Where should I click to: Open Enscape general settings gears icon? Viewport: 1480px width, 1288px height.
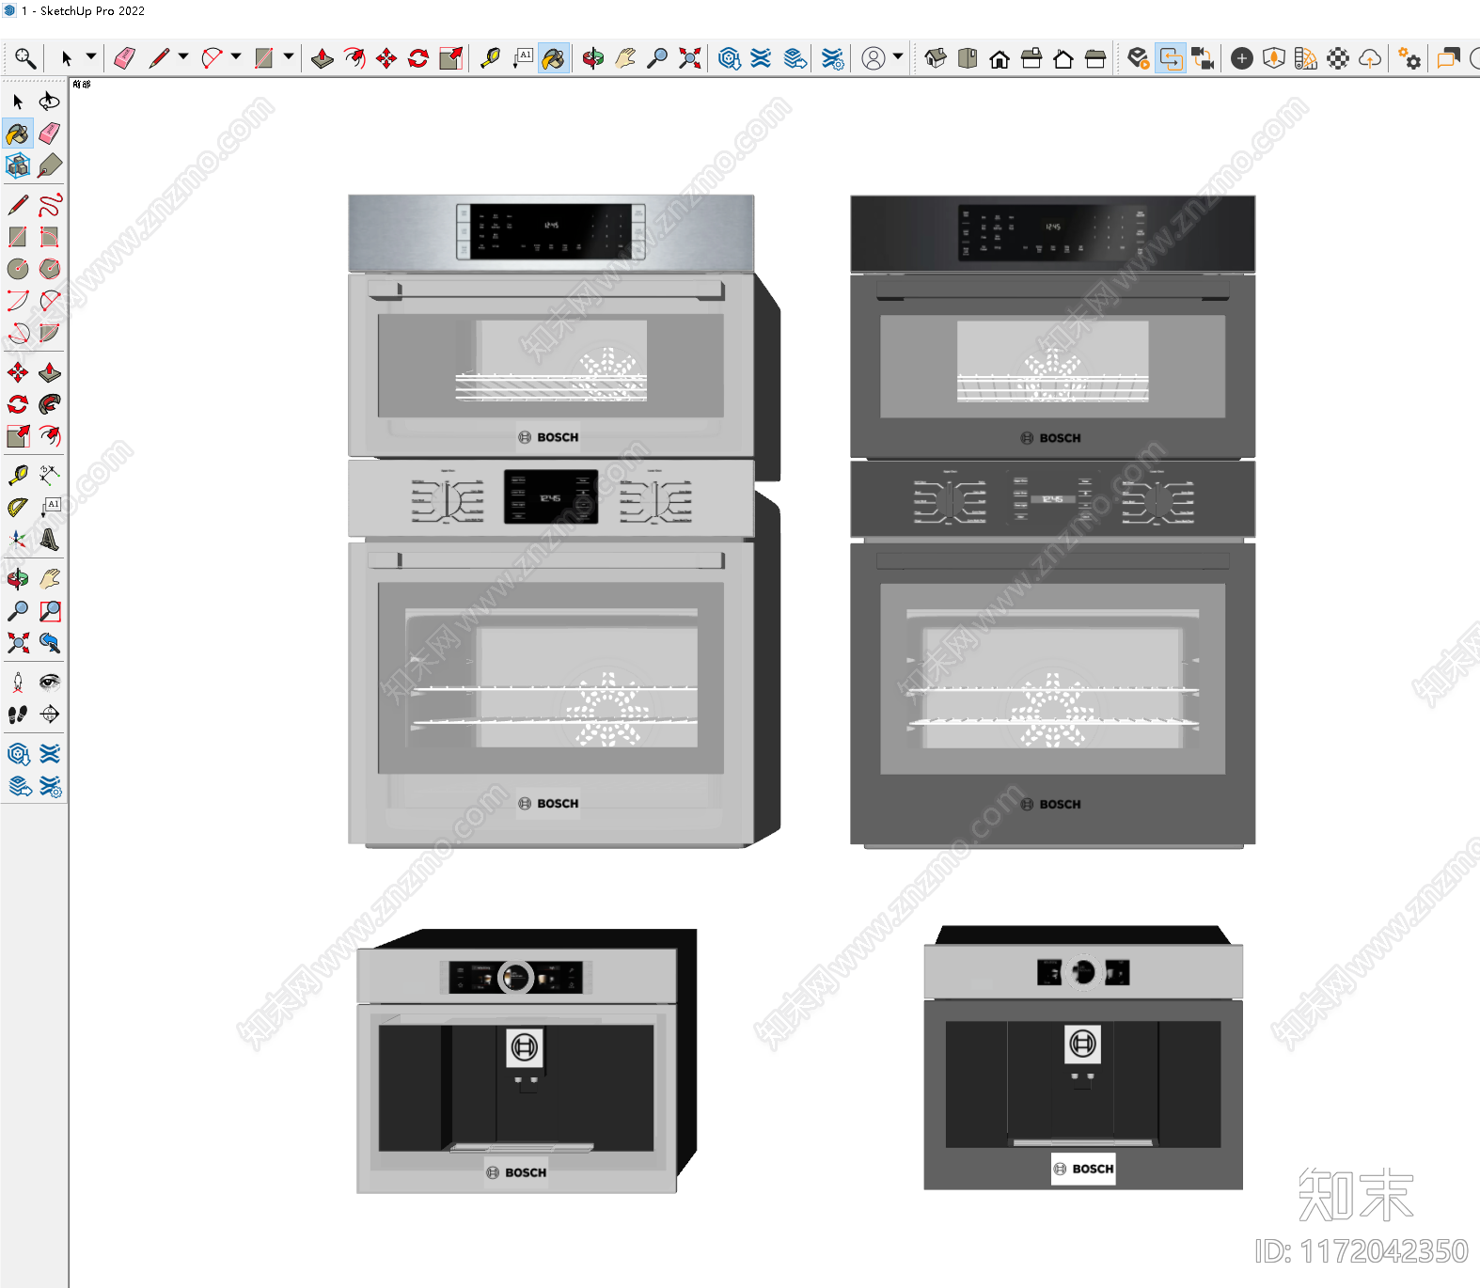click(x=1409, y=58)
